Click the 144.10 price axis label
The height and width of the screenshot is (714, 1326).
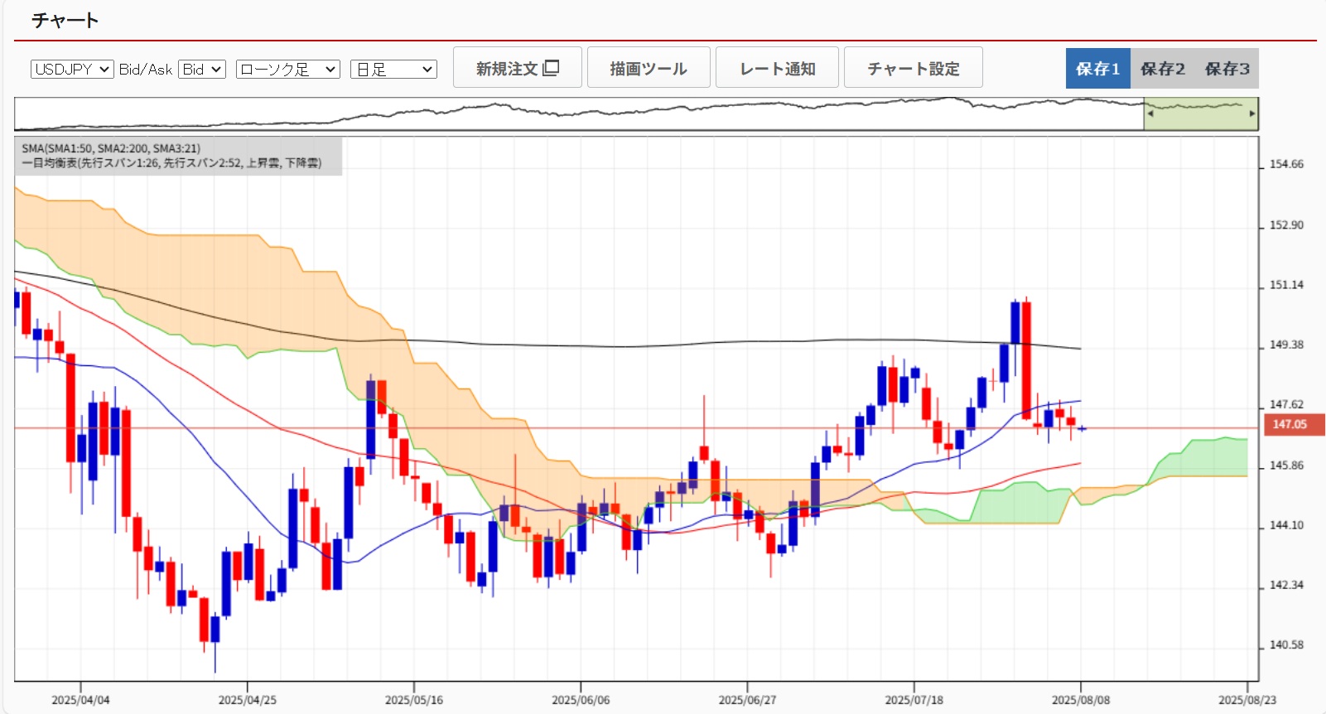1286,525
